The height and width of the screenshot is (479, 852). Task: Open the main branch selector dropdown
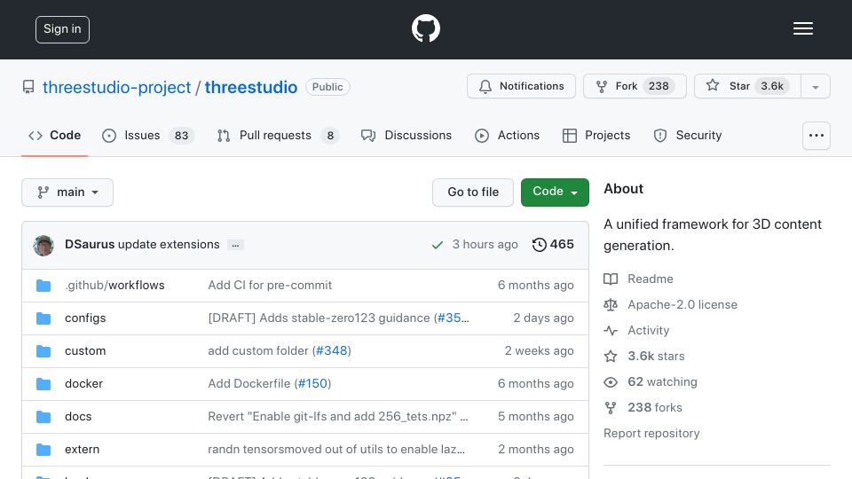click(x=67, y=192)
